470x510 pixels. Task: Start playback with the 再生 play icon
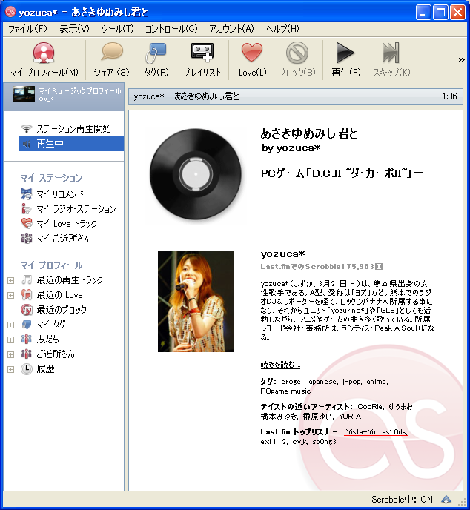pyautogui.click(x=345, y=53)
